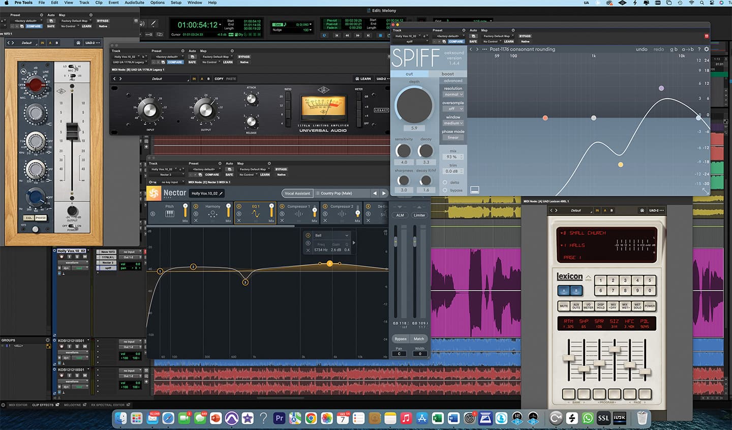Toggle the Nectar Limiter
Image resolution: width=732 pixels, height=430 pixels.
coord(419,215)
